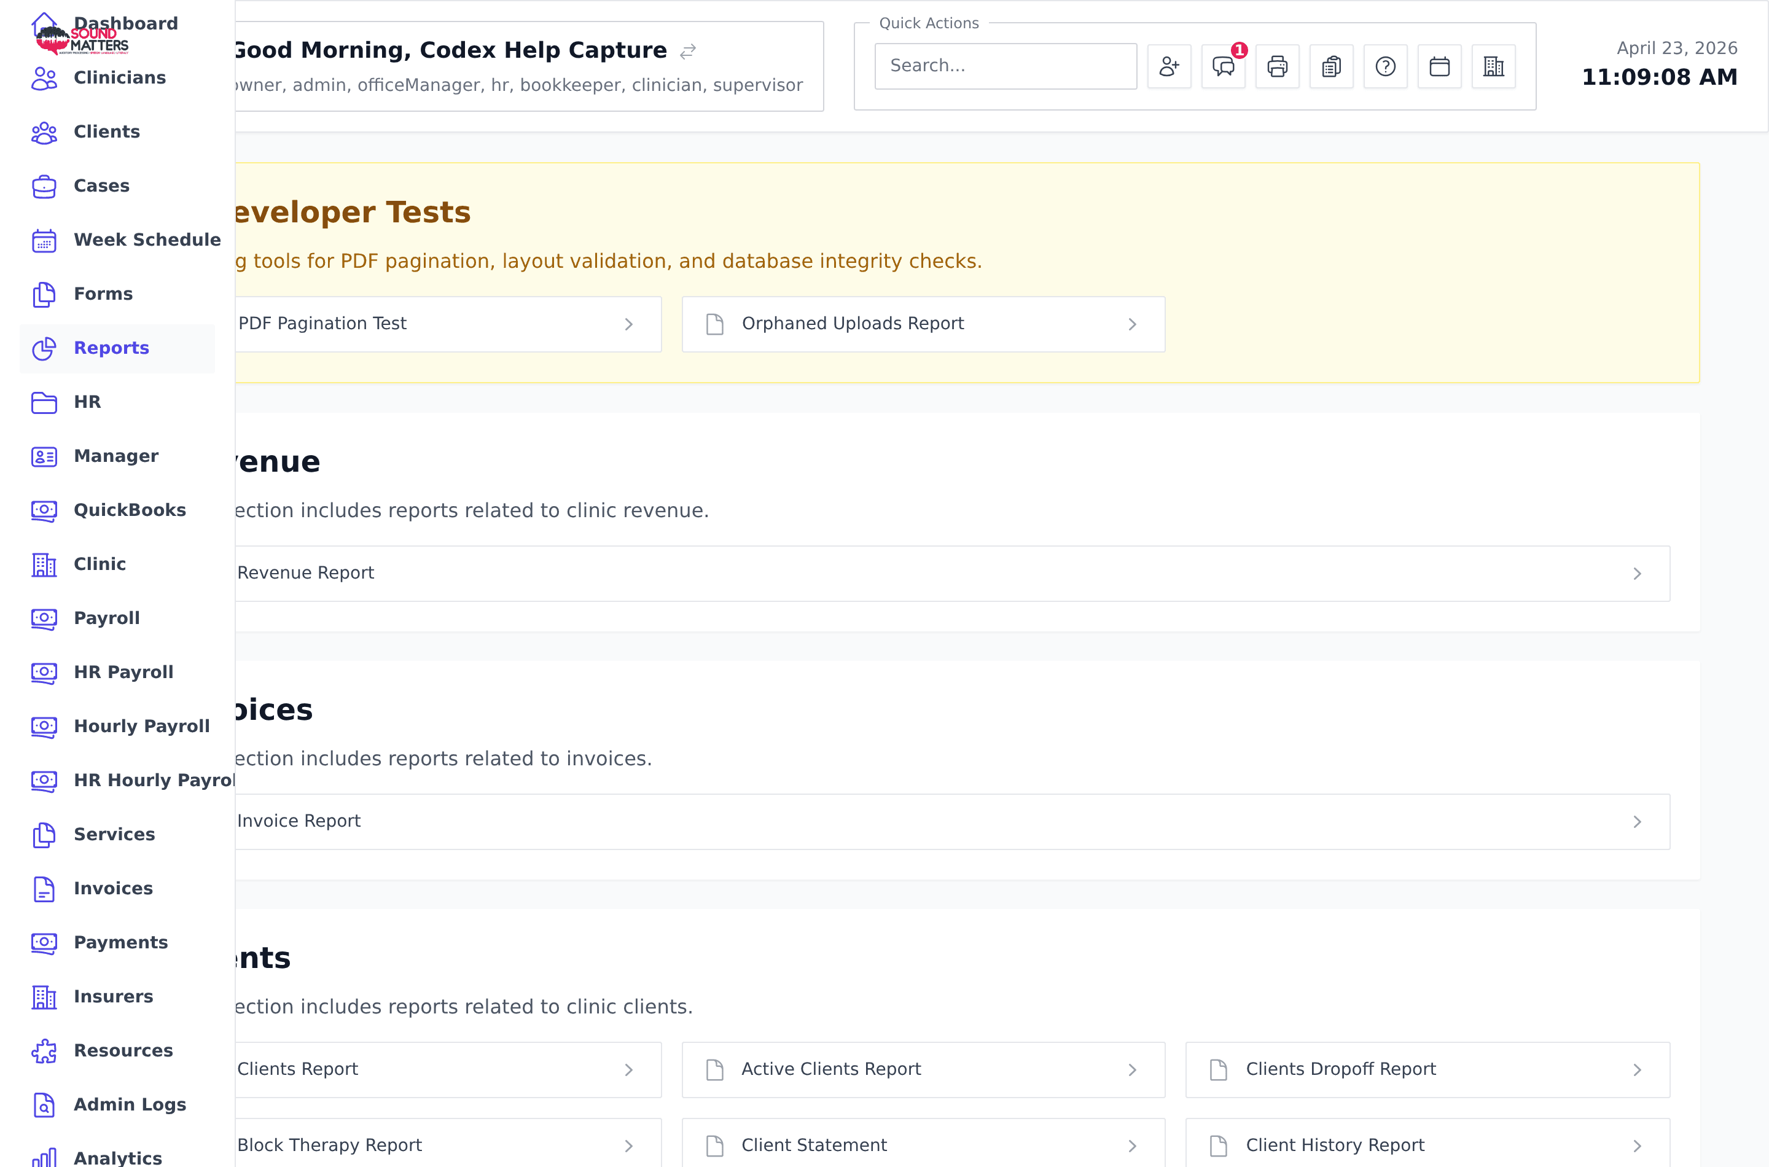Viewport: 1769px width, 1167px height.
Task: Open the Clinicians sidebar item
Action: [117, 77]
